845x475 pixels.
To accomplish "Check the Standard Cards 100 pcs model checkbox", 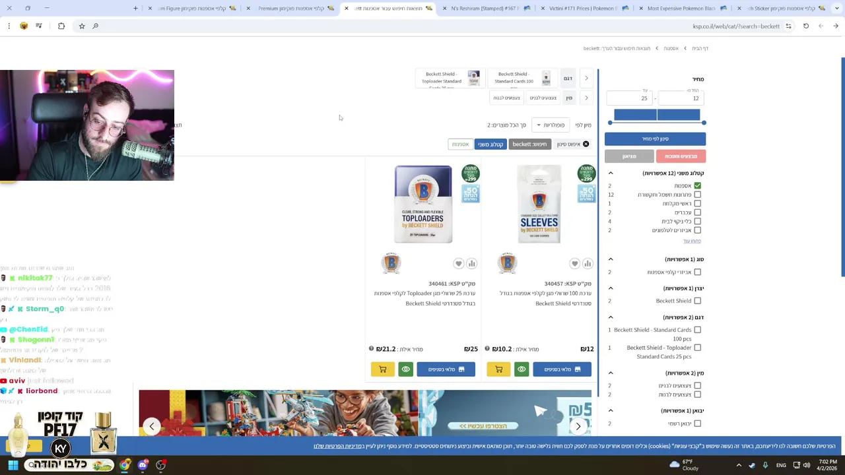I will click(x=697, y=330).
